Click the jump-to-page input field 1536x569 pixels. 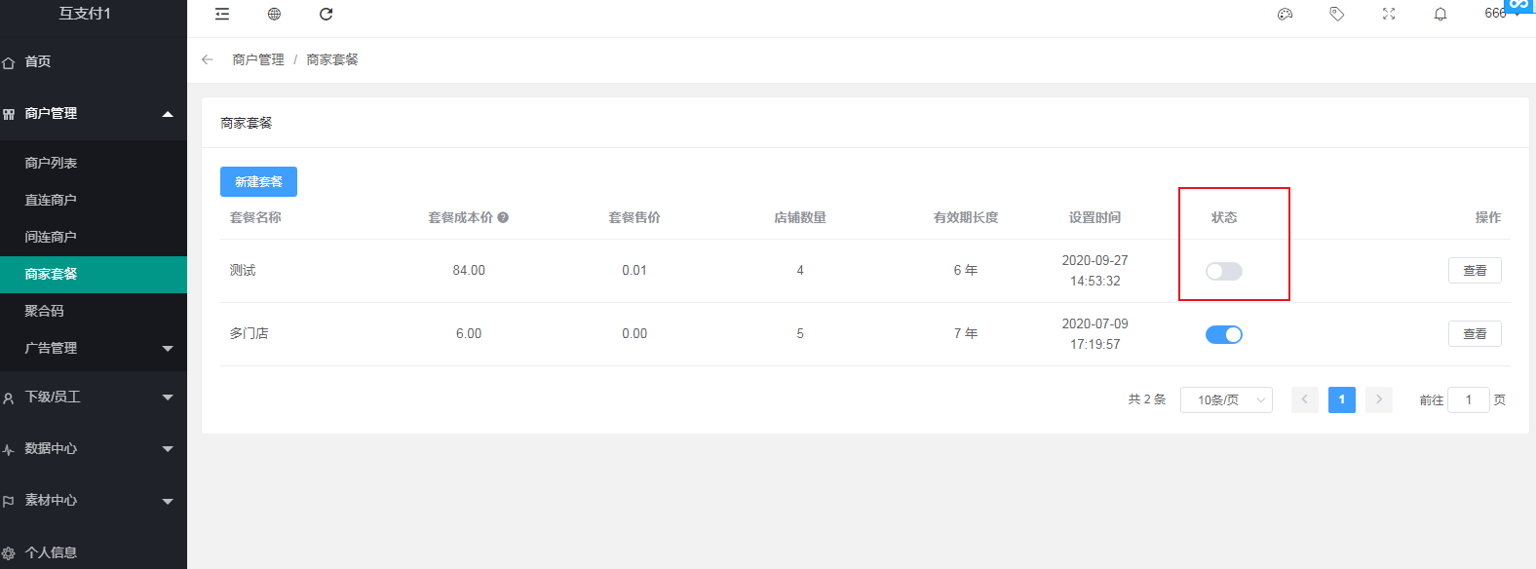point(1469,399)
